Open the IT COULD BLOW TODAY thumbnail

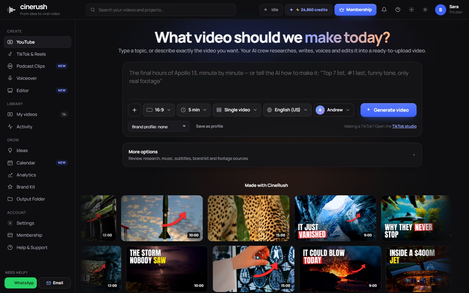(x=340, y=269)
